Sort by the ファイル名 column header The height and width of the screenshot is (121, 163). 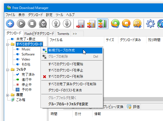(76, 40)
